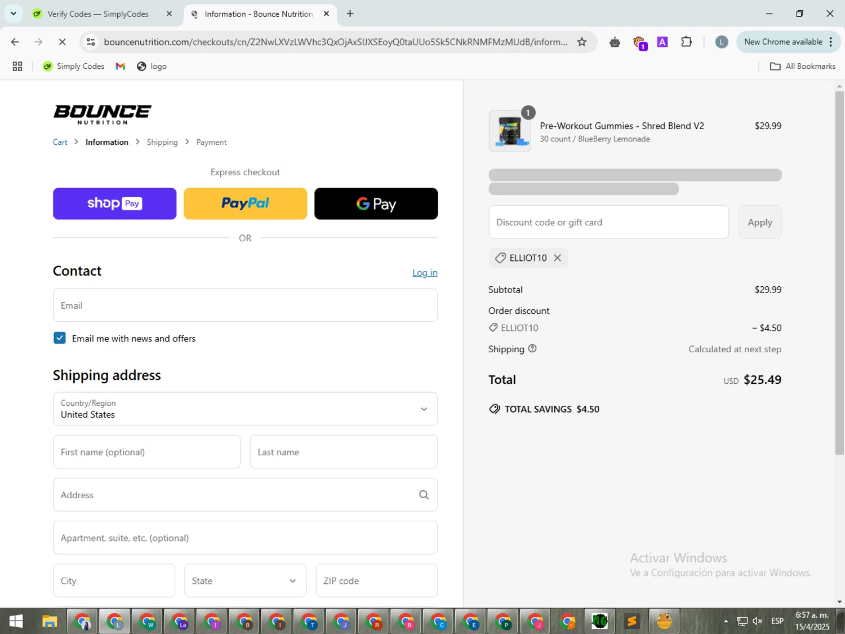
Task: Open Chrome menu via New Chrome available
Action: (788, 42)
